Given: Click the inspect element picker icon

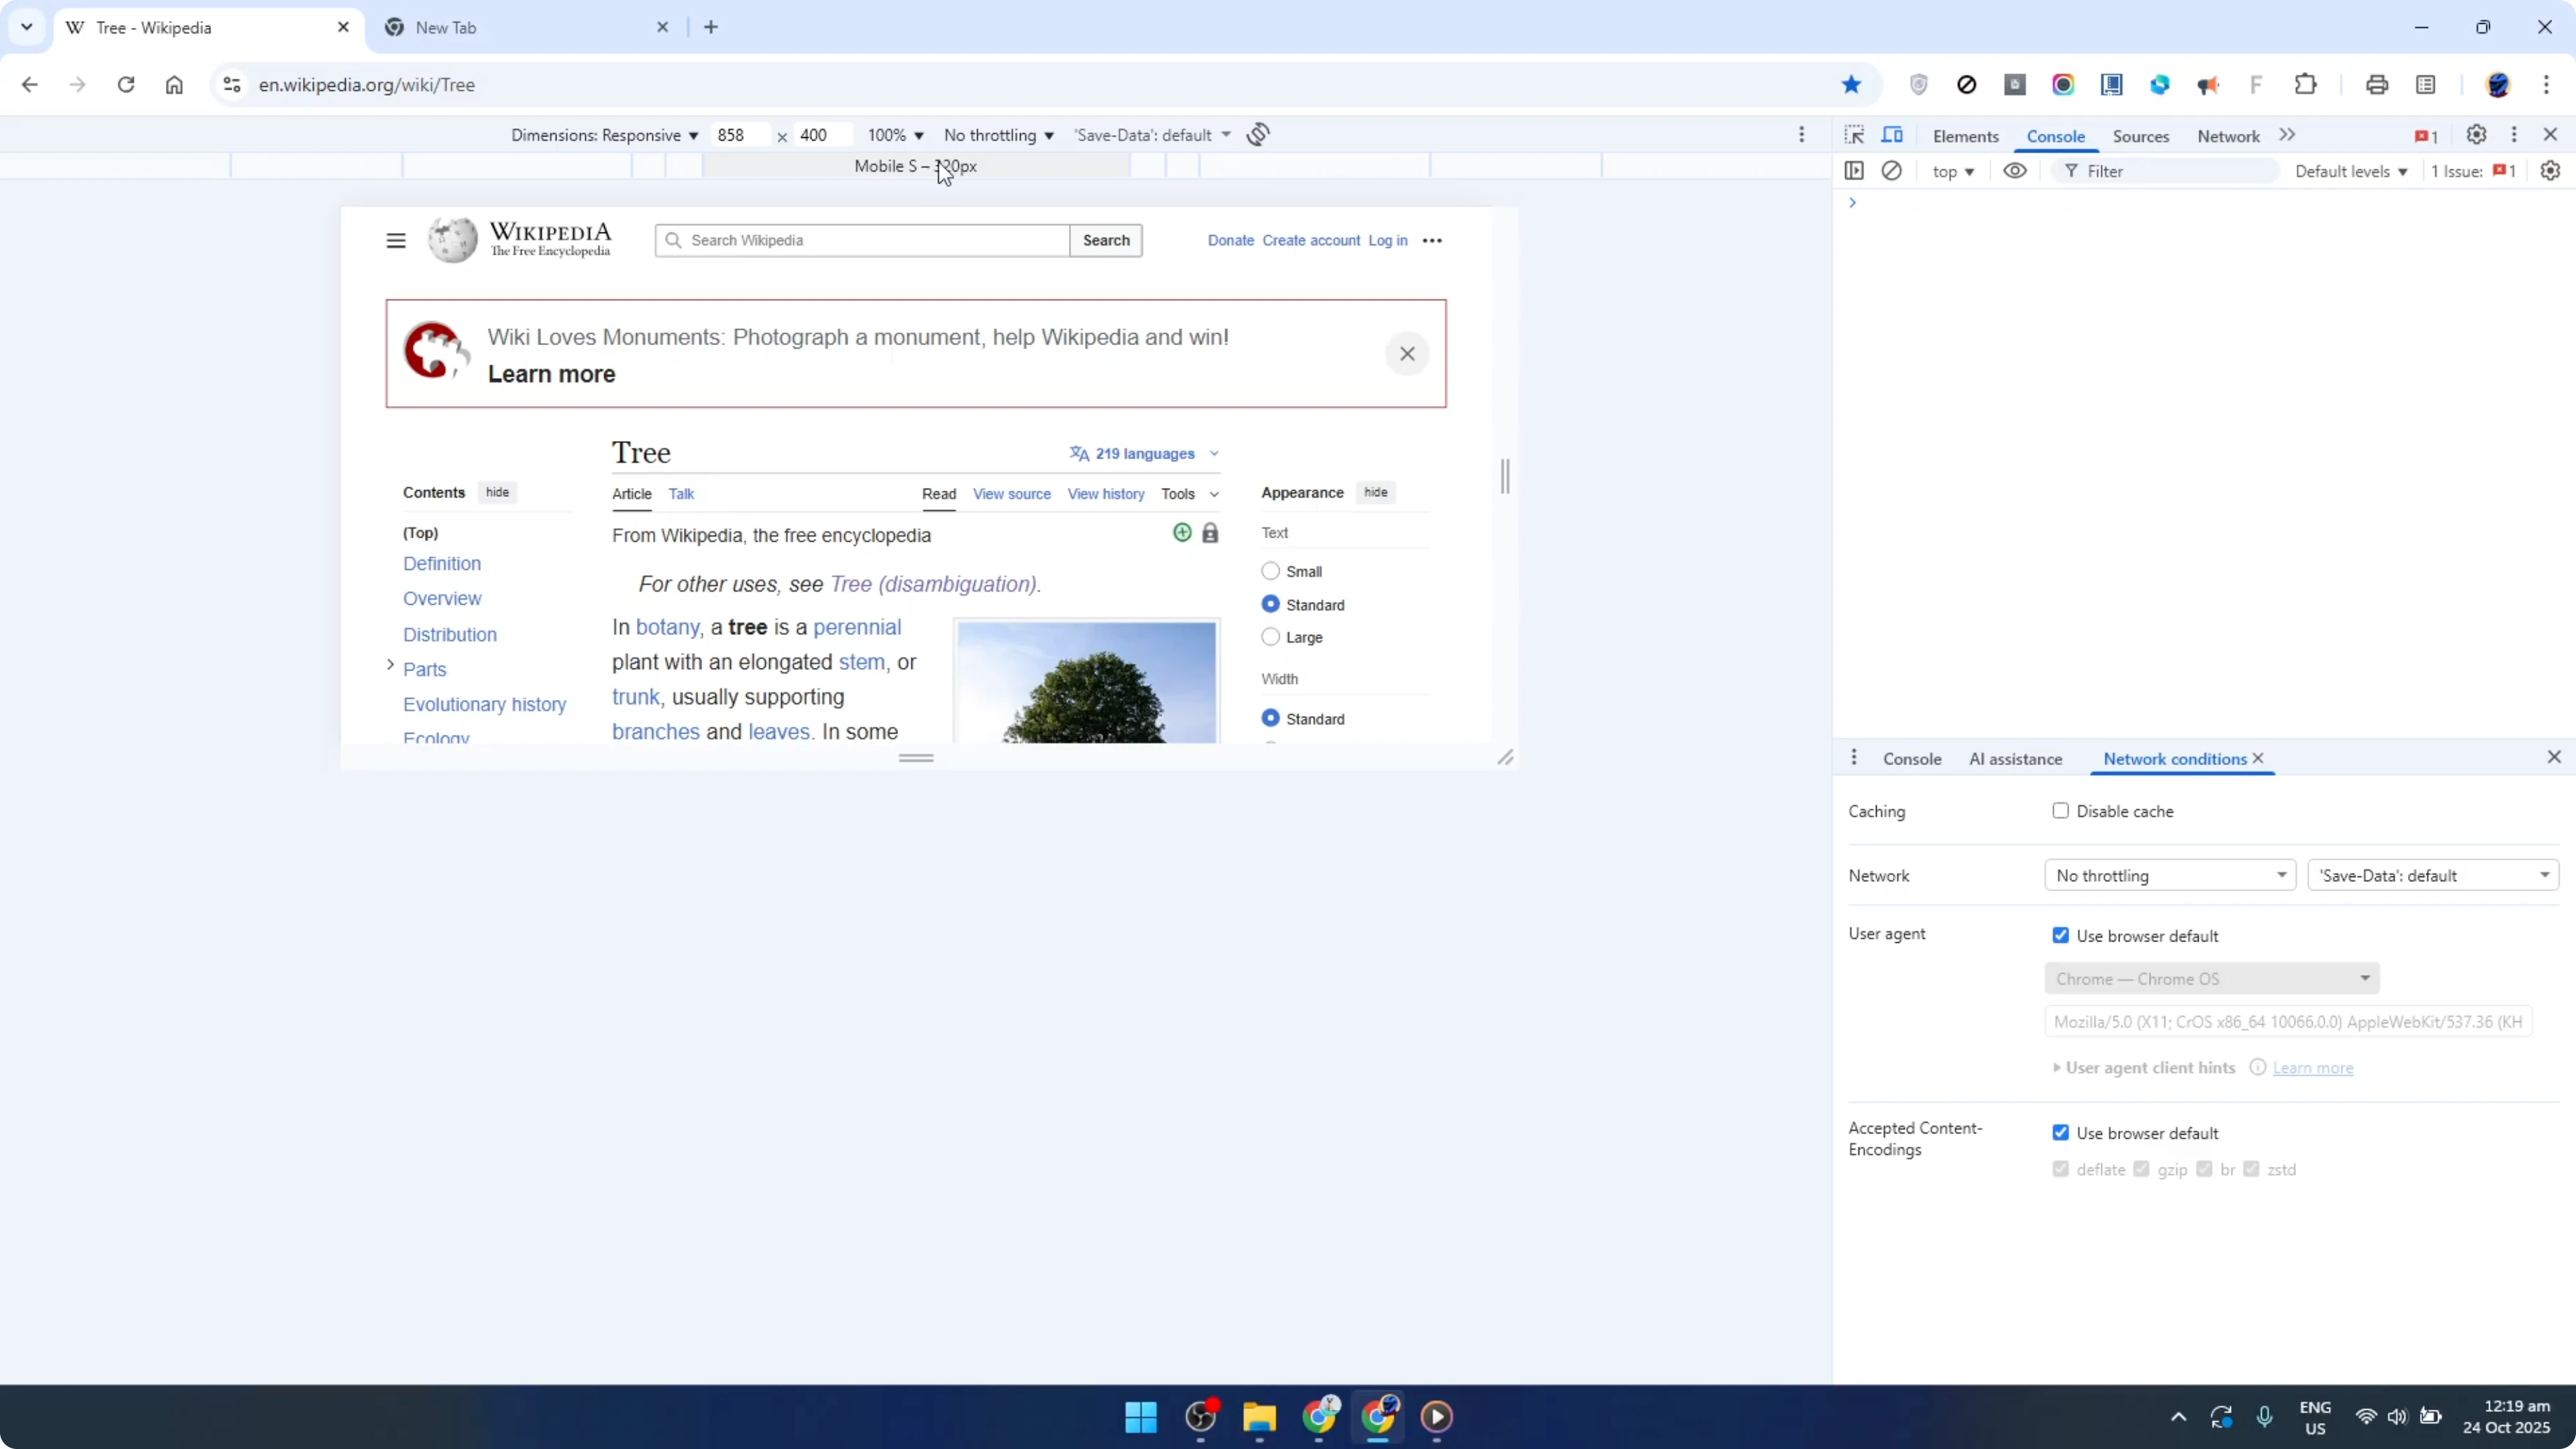Looking at the screenshot, I should coord(1854,135).
